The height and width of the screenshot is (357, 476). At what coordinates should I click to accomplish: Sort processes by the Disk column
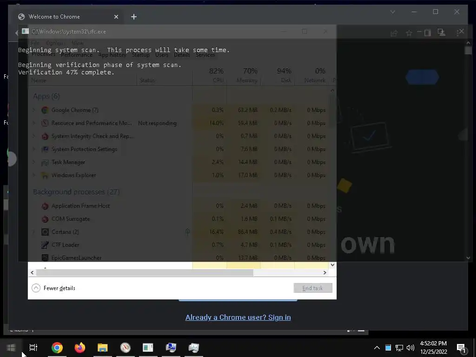coord(278,75)
